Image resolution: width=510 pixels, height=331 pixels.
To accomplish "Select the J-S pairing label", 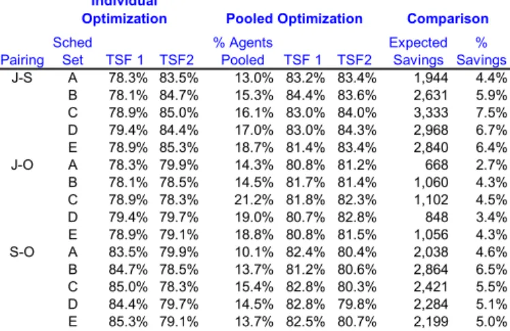I will point(22,78).
